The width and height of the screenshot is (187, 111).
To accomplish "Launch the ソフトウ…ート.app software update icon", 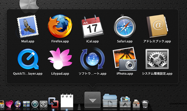I will (x=92, y=59).
